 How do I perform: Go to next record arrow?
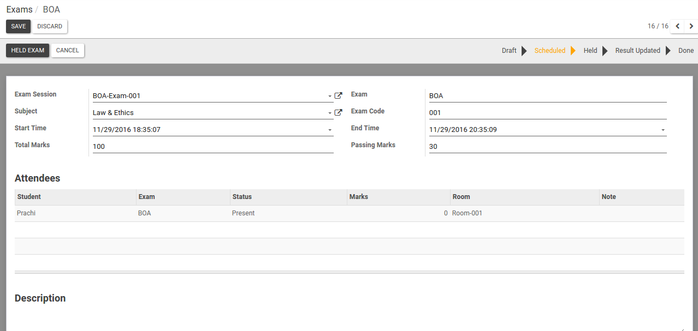point(691,26)
